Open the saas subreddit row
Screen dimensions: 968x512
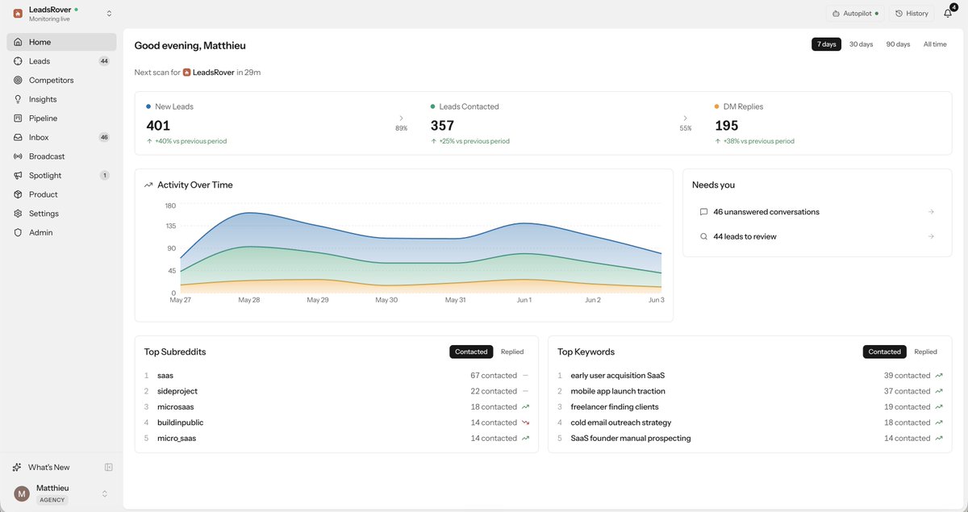point(336,376)
